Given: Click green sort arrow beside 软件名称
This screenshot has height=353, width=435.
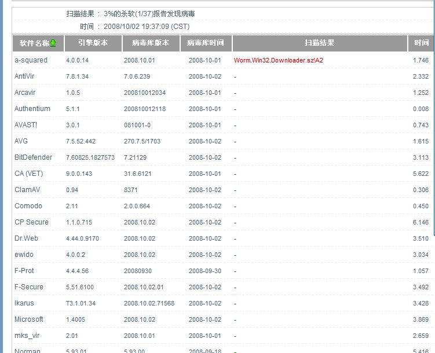Looking at the screenshot, I should 53,43.
